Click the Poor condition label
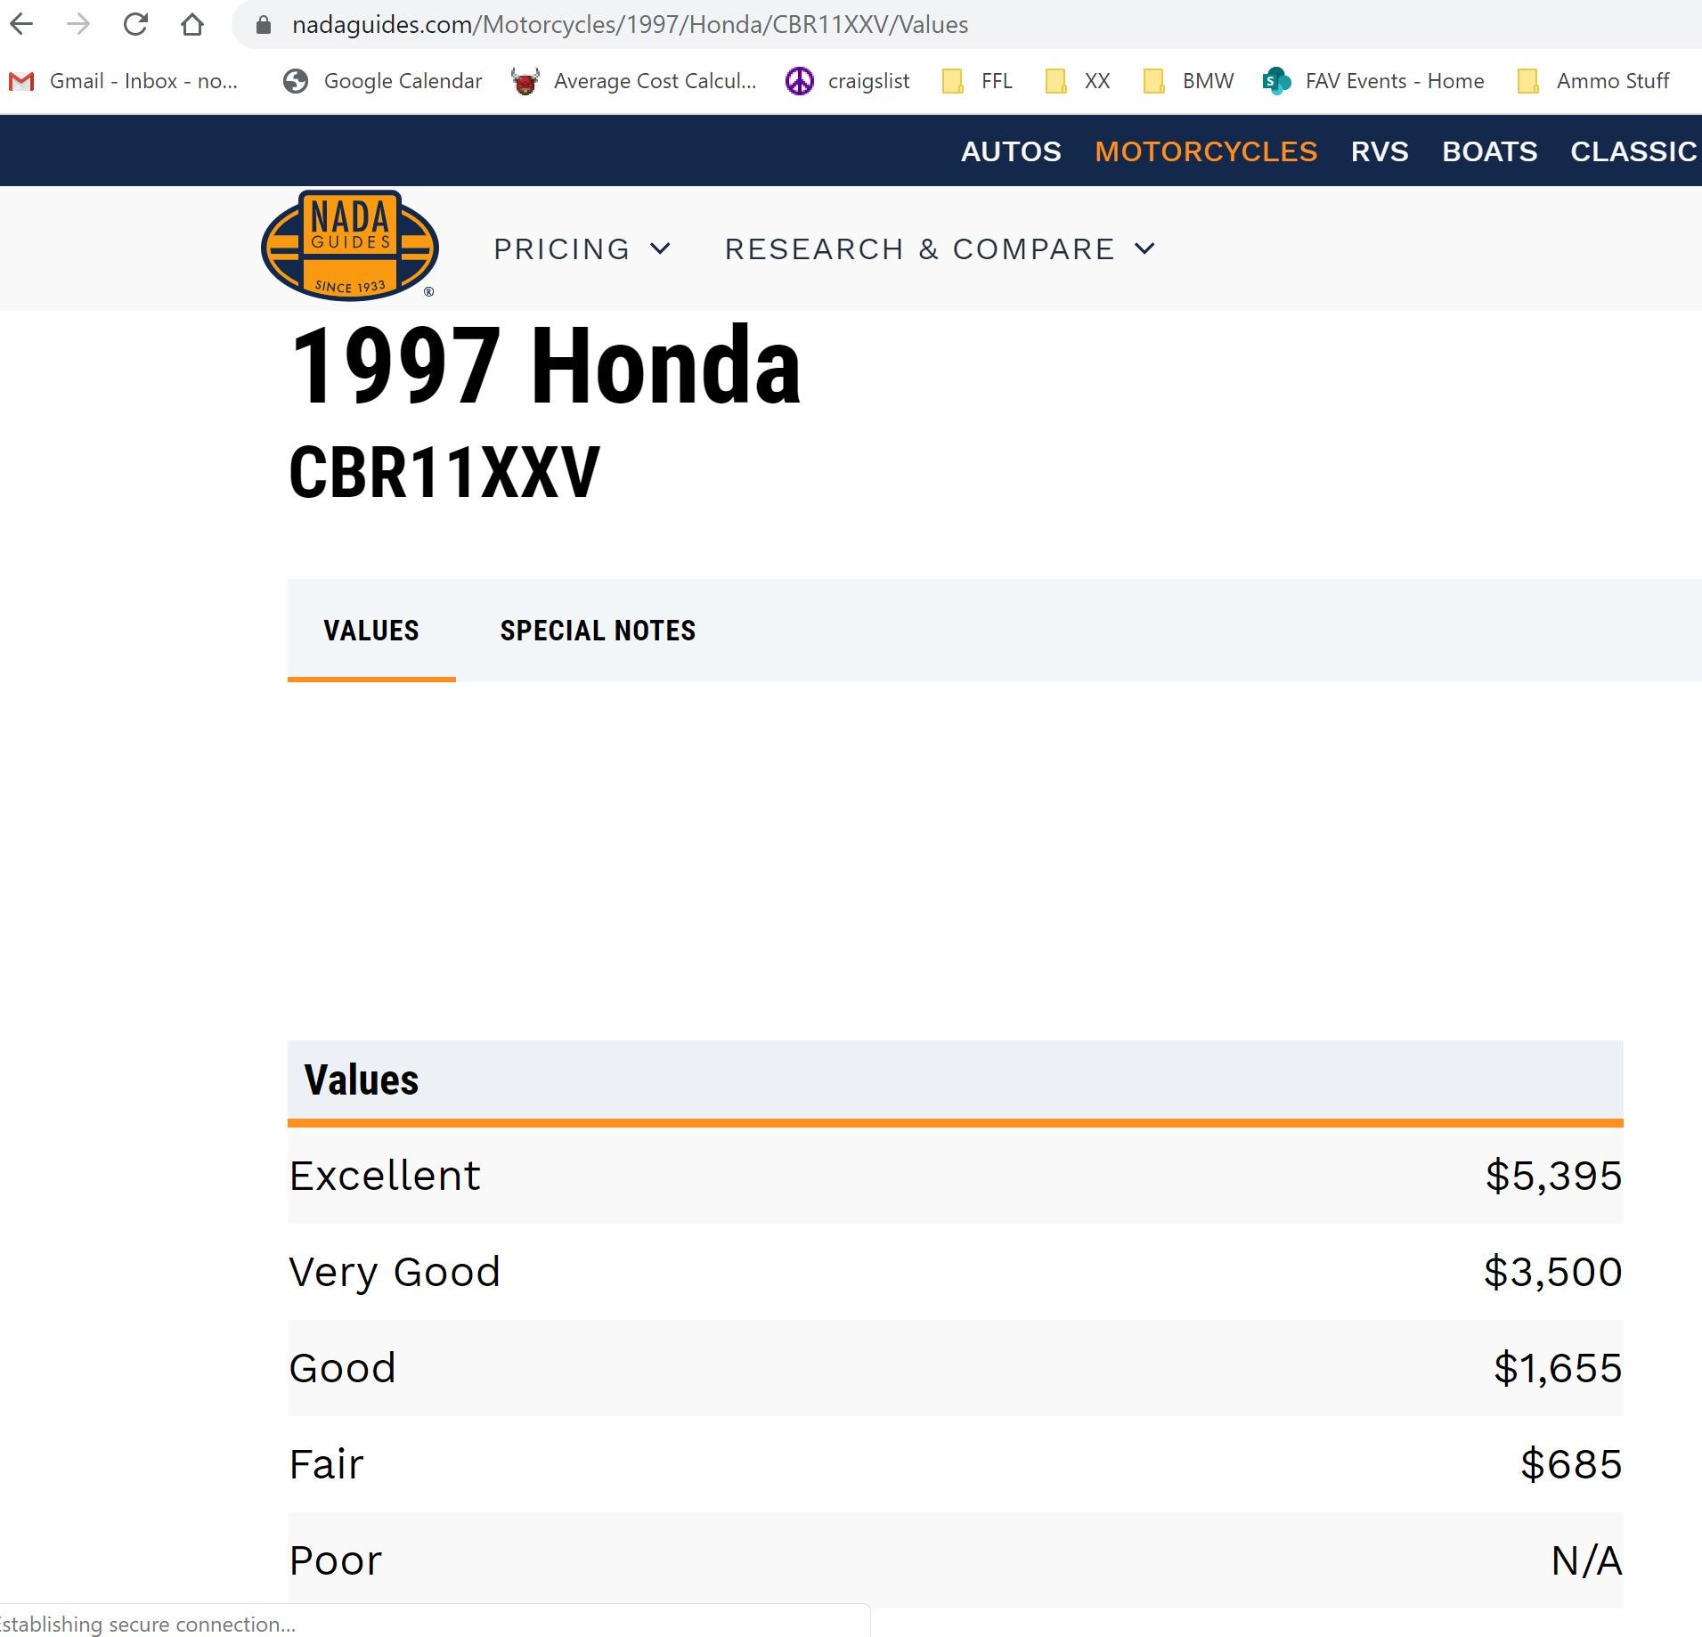Screen dimensions: 1702x1637 (336, 1561)
